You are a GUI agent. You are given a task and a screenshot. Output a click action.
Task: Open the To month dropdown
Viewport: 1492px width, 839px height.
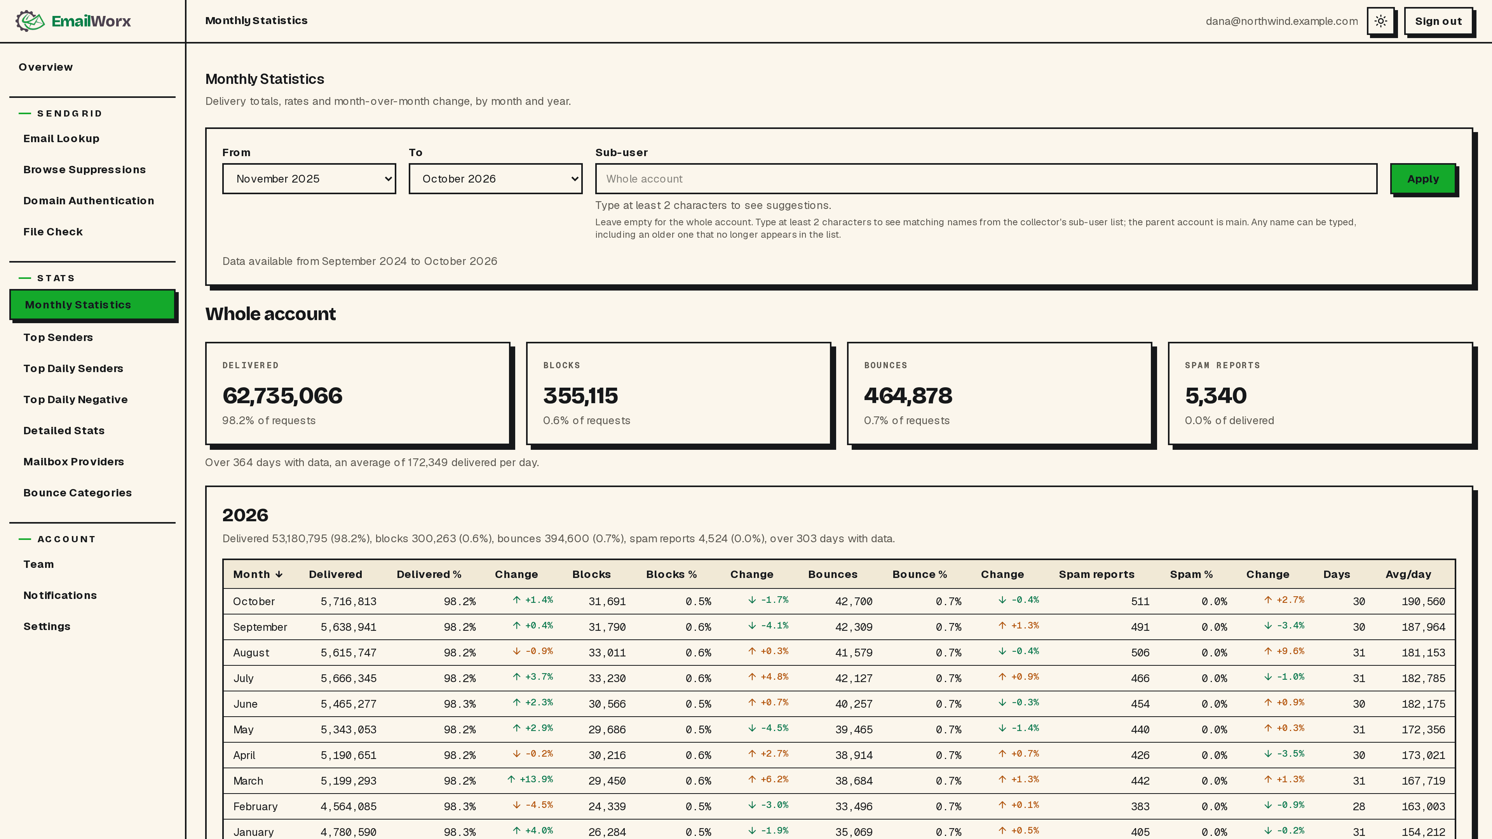click(496, 178)
